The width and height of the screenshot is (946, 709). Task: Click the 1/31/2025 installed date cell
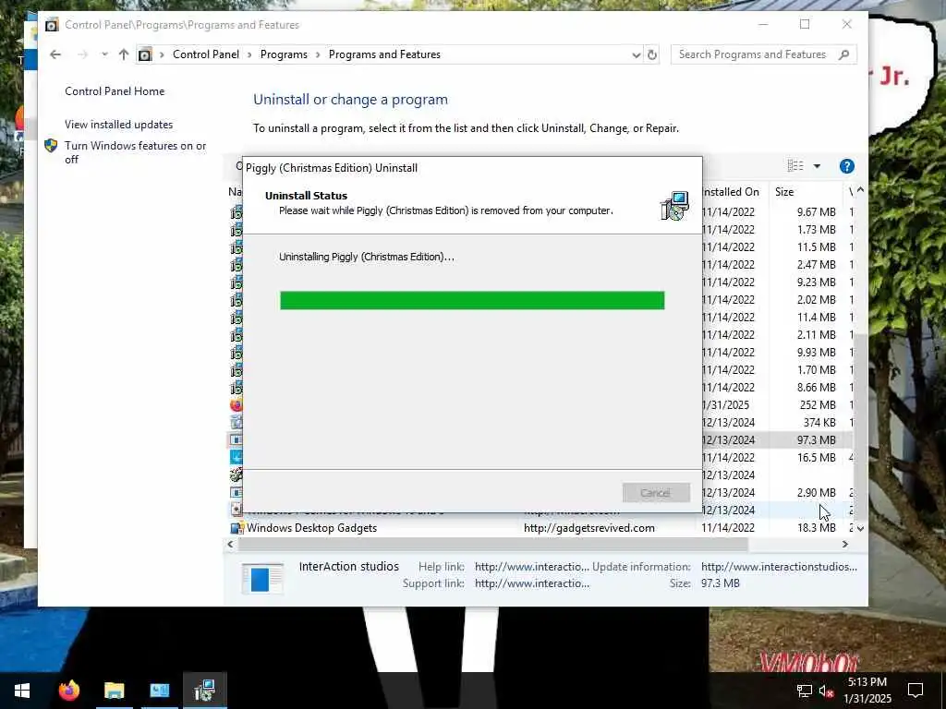pyautogui.click(x=726, y=405)
